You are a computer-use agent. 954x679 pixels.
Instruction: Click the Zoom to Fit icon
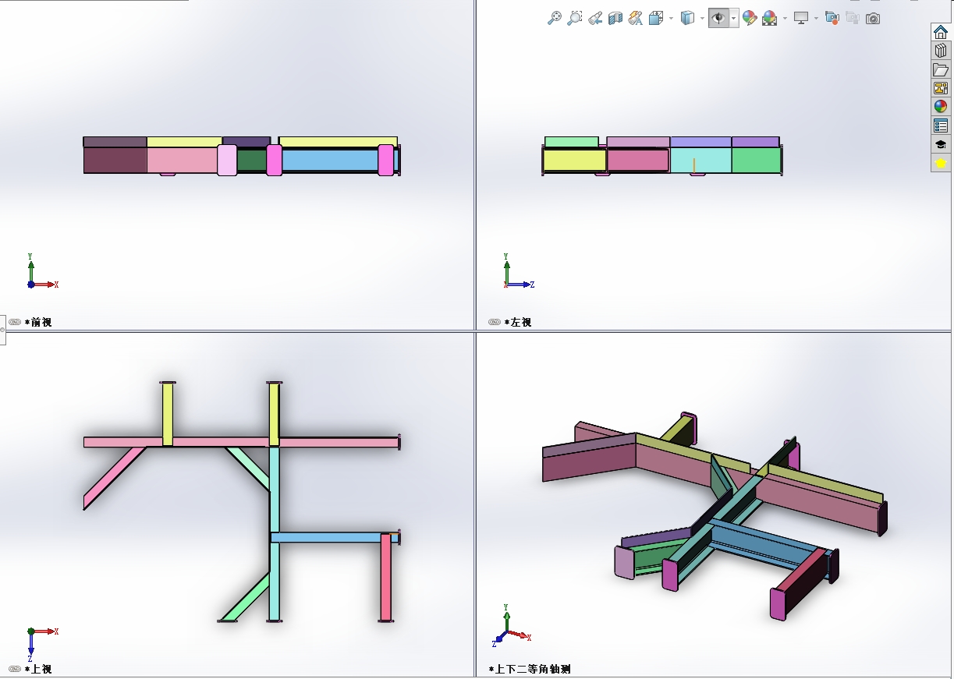(554, 18)
